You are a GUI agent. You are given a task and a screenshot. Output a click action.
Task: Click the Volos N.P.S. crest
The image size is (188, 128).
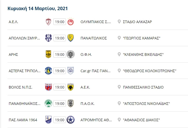[x=48, y=87]
